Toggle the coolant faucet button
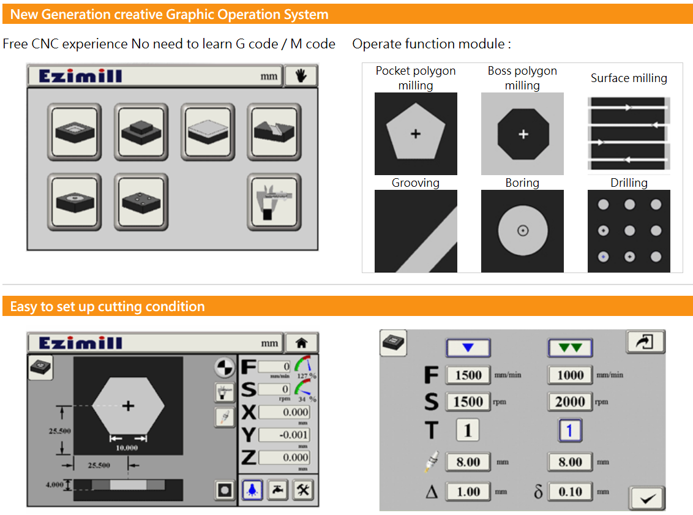 coord(277,489)
